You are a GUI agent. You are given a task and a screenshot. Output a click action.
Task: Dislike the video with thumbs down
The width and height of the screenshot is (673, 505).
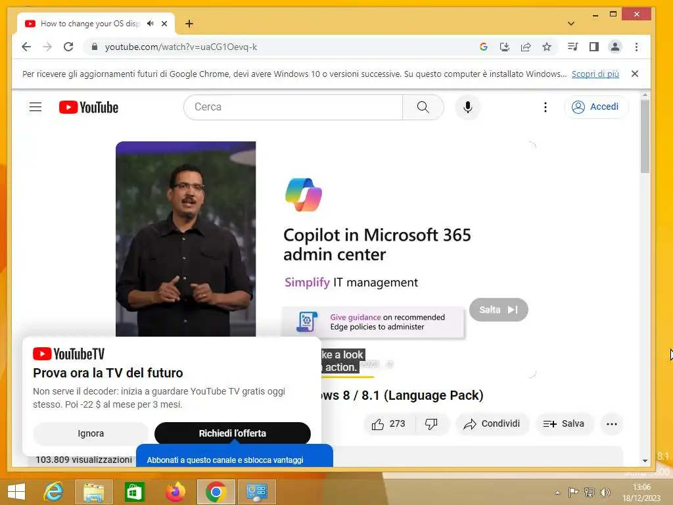[x=431, y=424]
